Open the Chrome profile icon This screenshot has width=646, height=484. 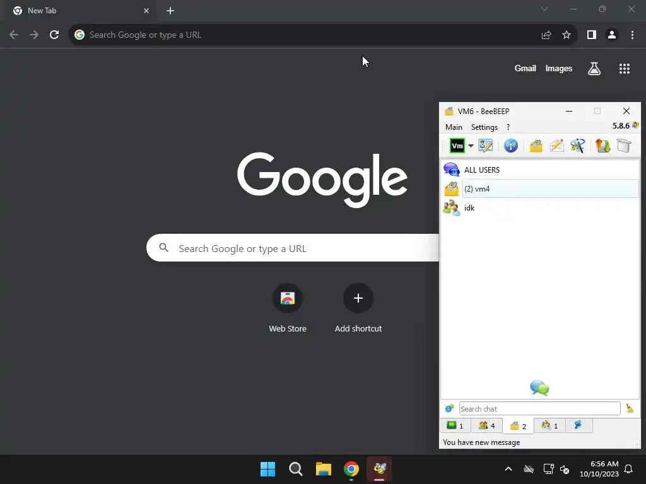pyautogui.click(x=612, y=35)
